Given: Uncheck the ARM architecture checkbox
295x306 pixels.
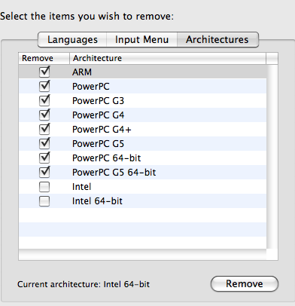Looking at the screenshot, I should pyautogui.click(x=44, y=72).
